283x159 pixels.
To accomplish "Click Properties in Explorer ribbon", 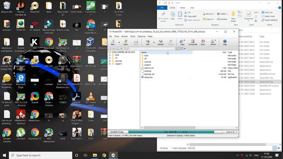I will [x=249, y=16].
